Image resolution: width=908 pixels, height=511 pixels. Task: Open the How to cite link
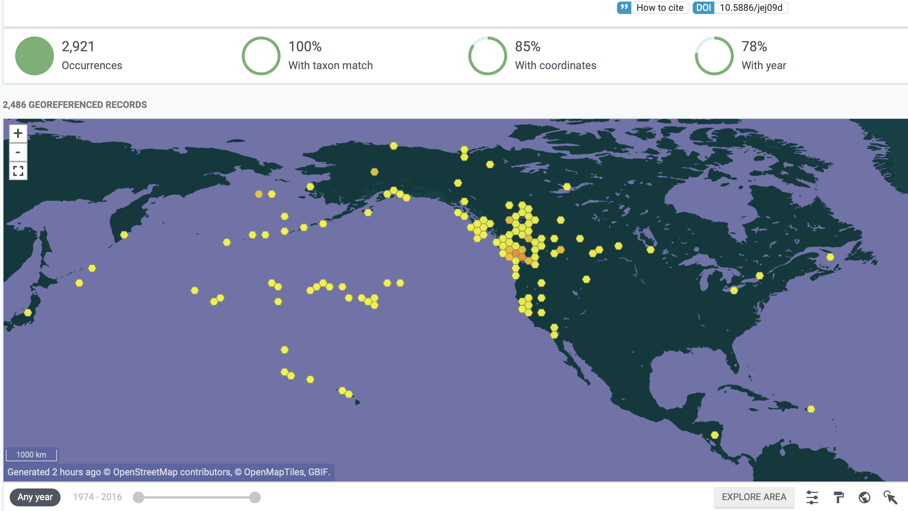point(660,8)
